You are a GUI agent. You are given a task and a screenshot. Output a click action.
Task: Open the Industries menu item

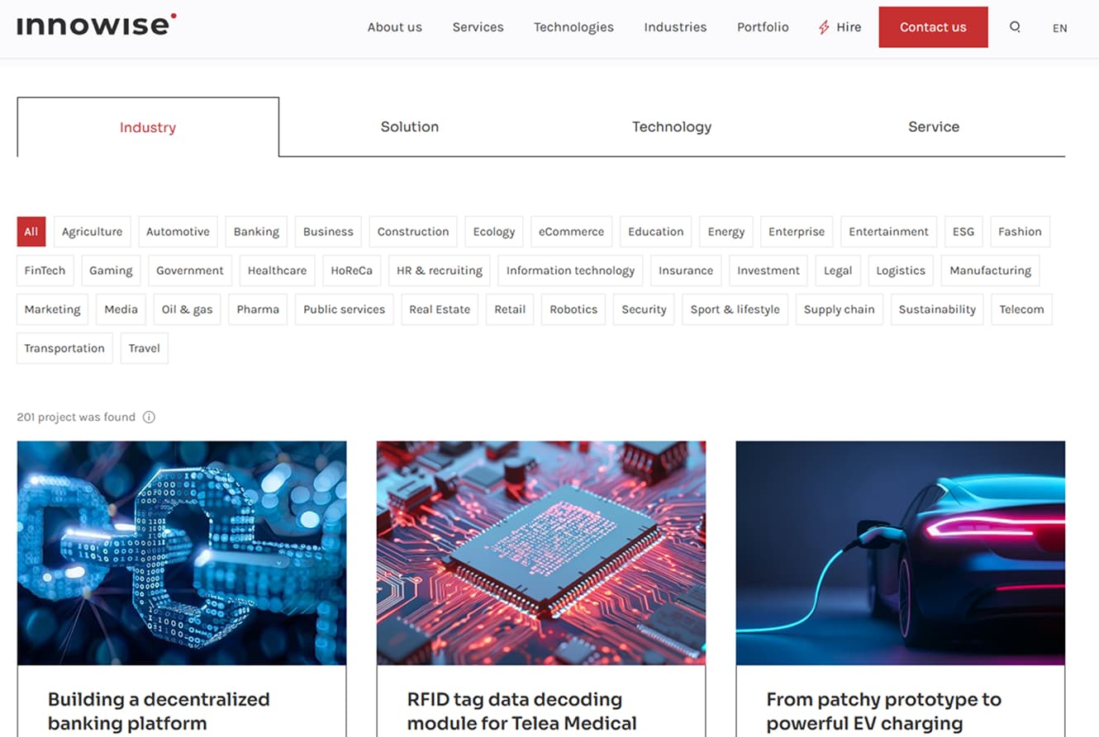tap(675, 27)
